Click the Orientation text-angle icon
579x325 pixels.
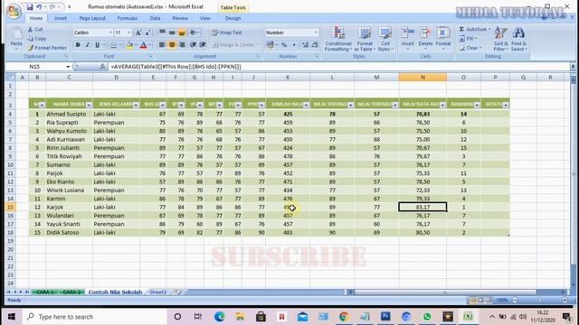click(193, 32)
